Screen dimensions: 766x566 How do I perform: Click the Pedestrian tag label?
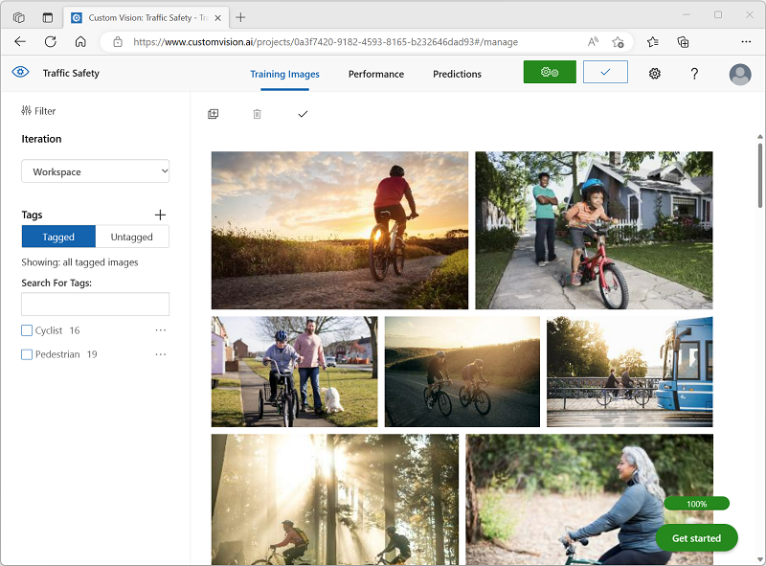[x=57, y=354]
